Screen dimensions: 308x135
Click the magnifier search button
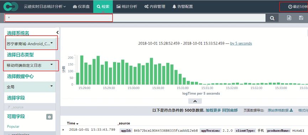click(x=272, y=18)
